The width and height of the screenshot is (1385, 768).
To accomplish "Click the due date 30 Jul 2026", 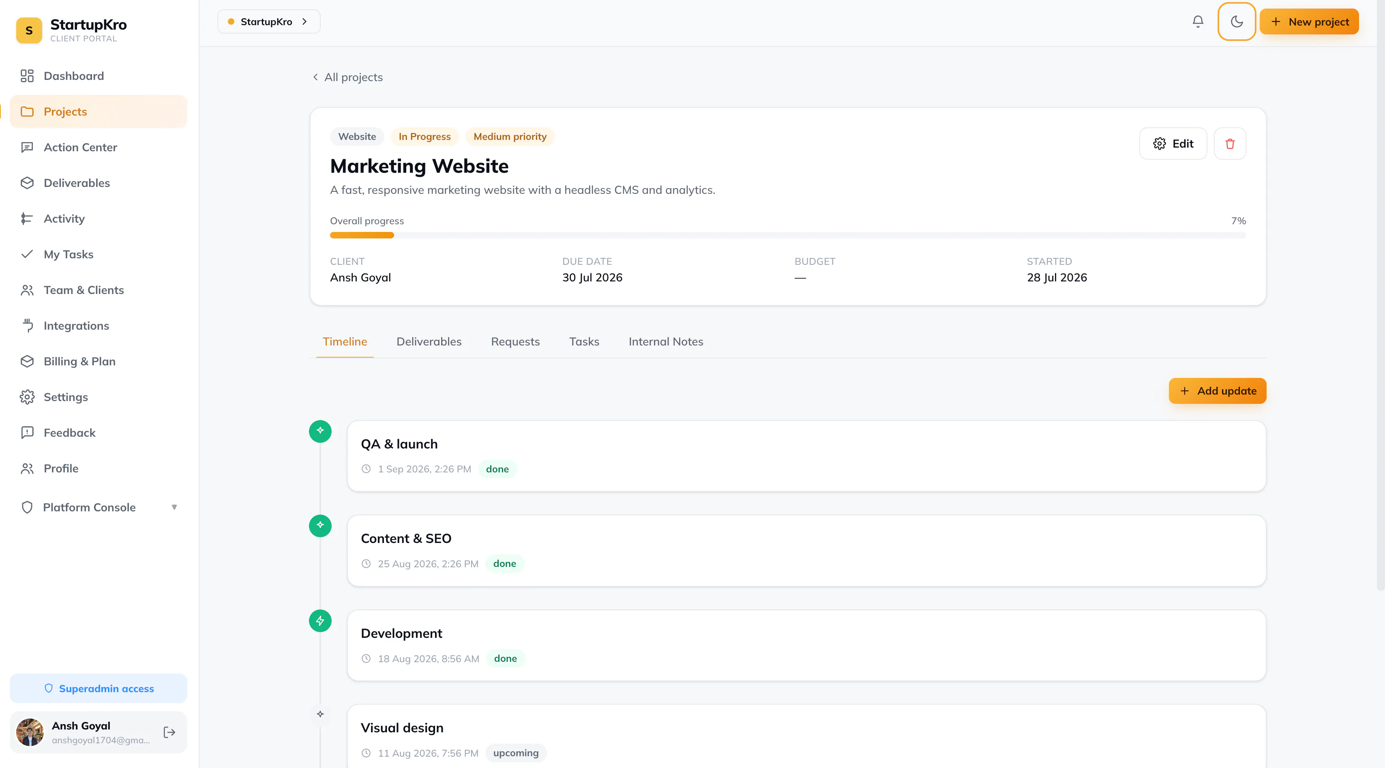I will [x=592, y=277].
